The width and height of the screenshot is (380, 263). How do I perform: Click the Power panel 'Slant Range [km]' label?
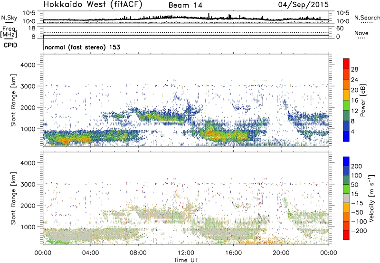pos(14,100)
